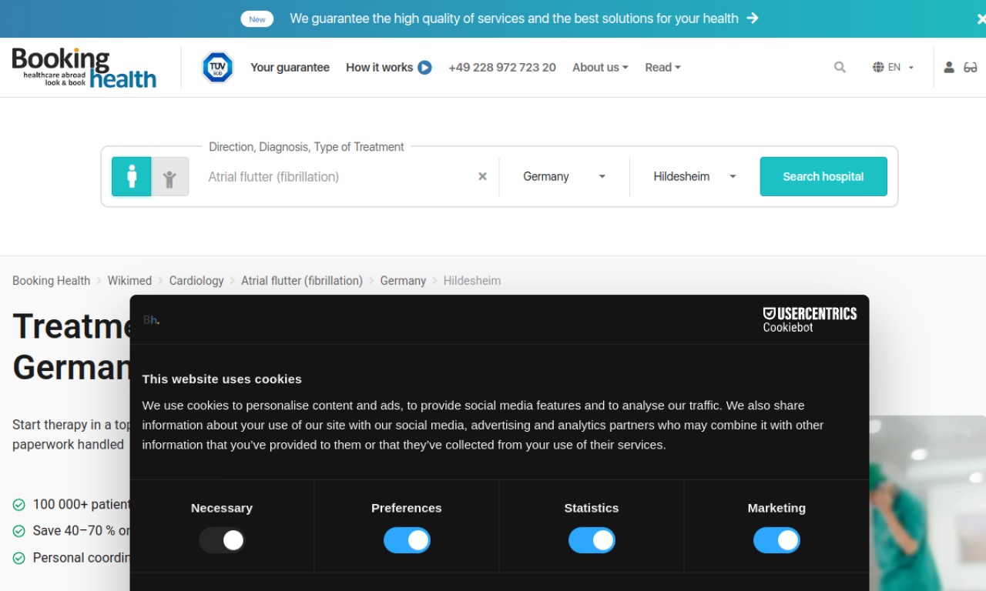Click the Search hospital button
The image size is (986, 591).
823,176
